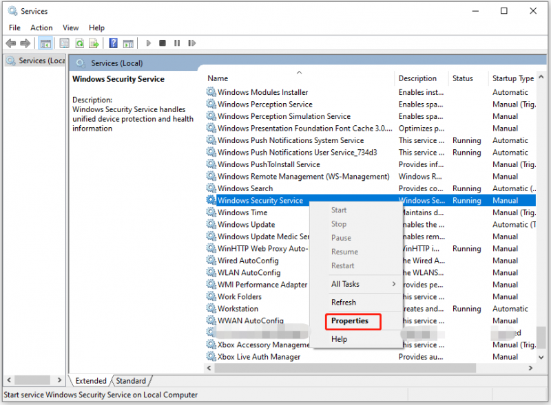Click the Export List toolbar icon
The height and width of the screenshot is (405, 551).
click(94, 43)
